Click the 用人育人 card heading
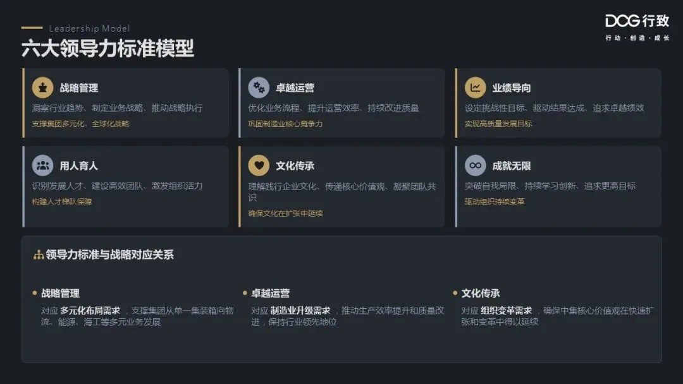This screenshot has width=683, height=384. 79,165
